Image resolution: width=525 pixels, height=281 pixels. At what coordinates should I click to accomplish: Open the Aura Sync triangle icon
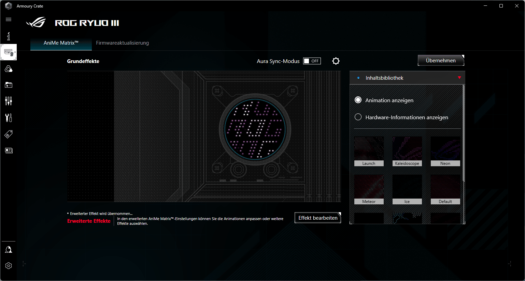(x=9, y=69)
